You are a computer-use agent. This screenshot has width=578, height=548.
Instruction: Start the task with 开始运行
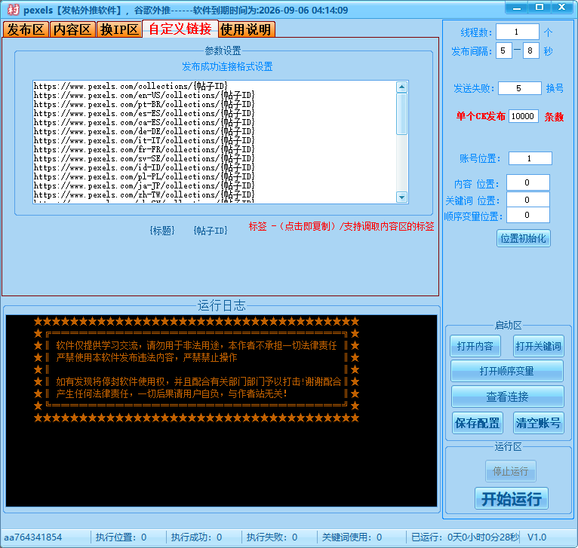511,498
